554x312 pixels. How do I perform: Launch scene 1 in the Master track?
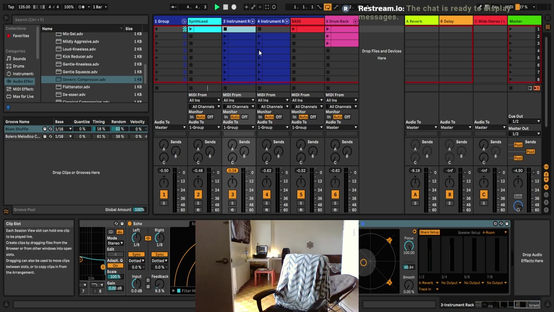coord(511,29)
